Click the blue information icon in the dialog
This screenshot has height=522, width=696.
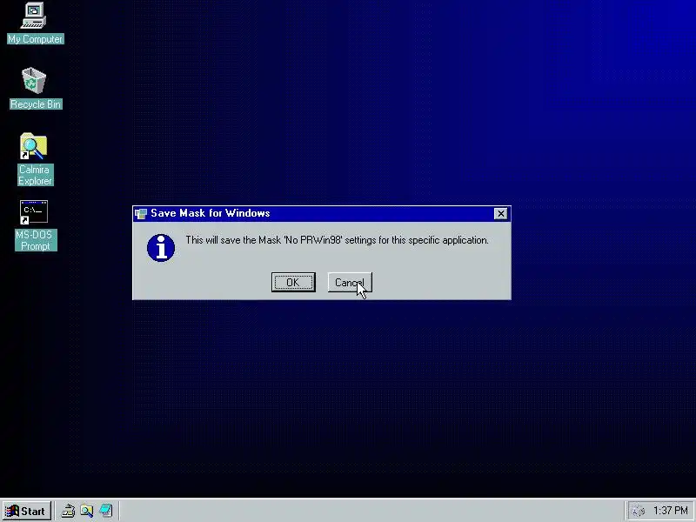pyautogui.click(x=161, y=248)
